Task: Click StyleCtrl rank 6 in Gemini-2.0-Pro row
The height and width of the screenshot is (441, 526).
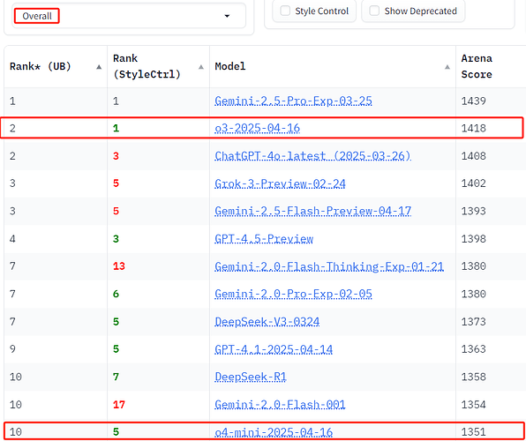Action: (x=116, y=294)
